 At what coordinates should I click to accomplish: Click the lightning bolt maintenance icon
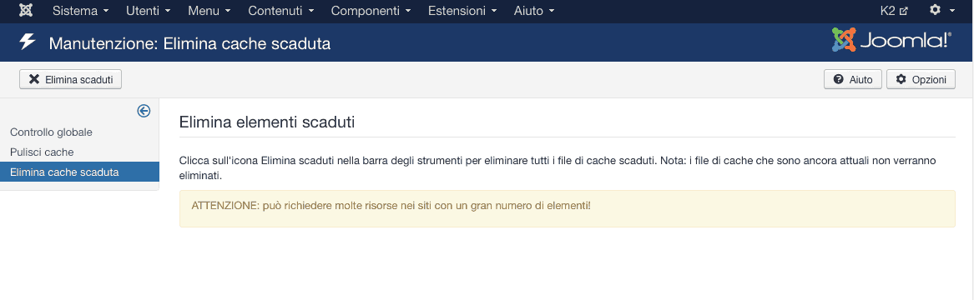tap(28, 42)
